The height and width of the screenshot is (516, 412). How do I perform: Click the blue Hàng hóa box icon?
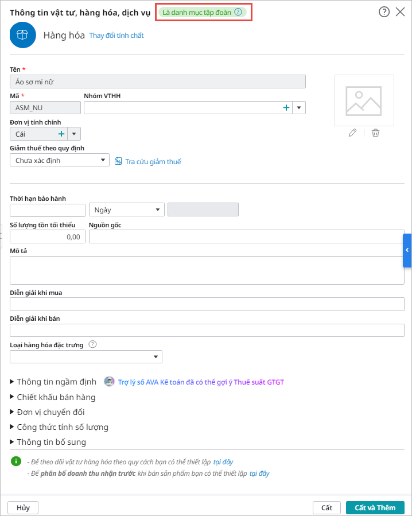[23, 35]
